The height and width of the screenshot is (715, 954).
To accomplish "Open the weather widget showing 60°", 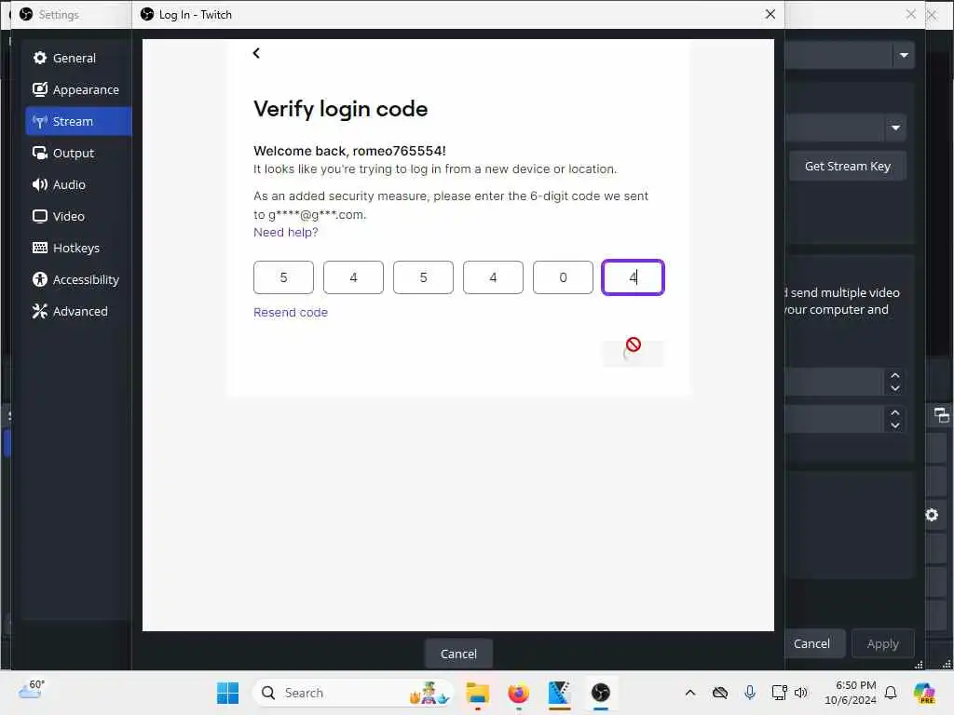I will pyautogui.click(x=32, y=690).
